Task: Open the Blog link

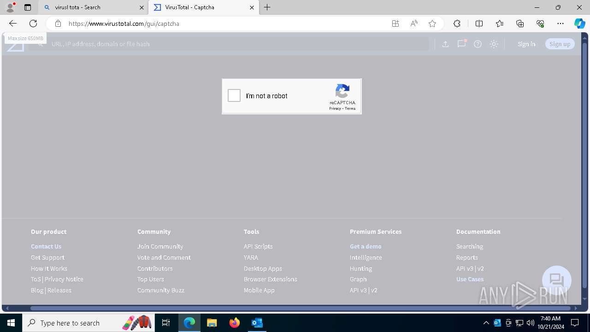Action: coord(37,290)
